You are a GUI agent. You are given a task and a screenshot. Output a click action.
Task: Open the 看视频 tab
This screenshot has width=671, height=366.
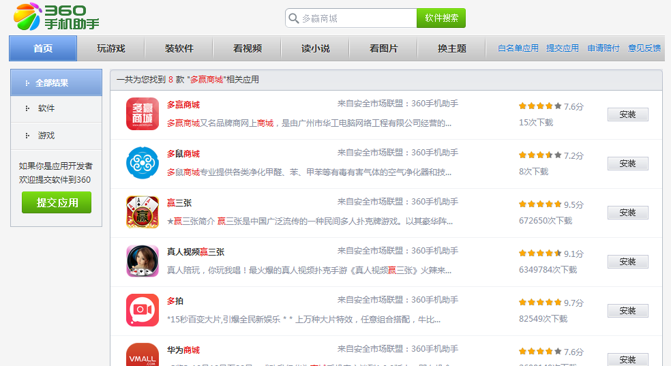tap(248, 48)
